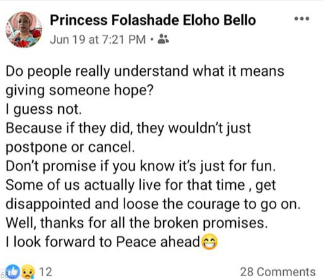View the 12 reactions count

(46, 272)
